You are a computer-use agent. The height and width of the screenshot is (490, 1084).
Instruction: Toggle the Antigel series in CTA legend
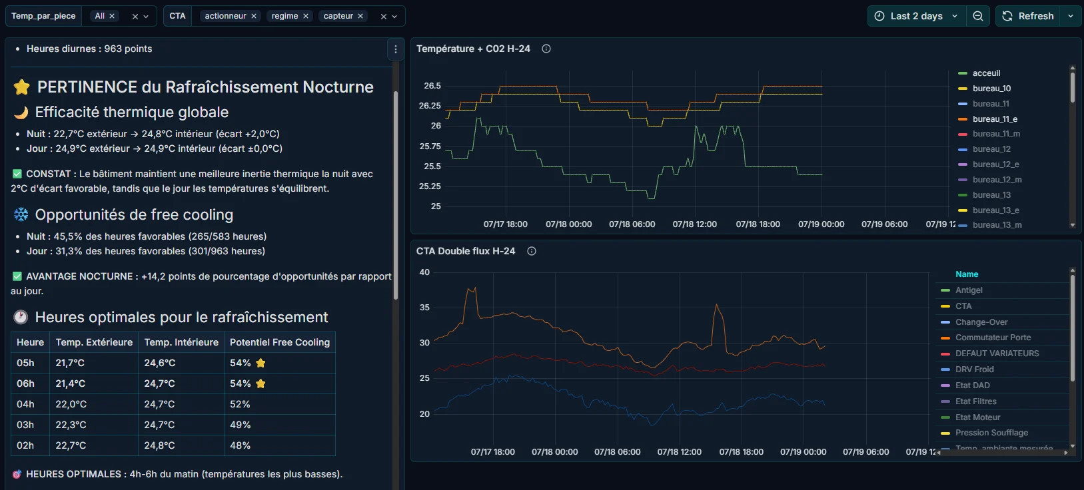[x=969, y=290]
